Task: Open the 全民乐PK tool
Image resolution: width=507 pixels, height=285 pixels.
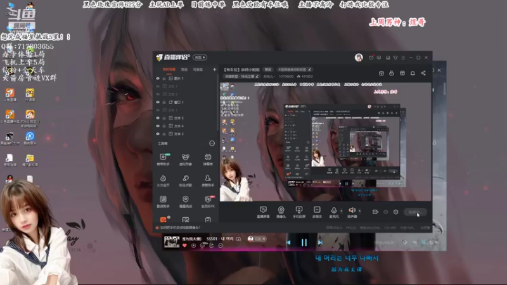Action: (208, 201)
